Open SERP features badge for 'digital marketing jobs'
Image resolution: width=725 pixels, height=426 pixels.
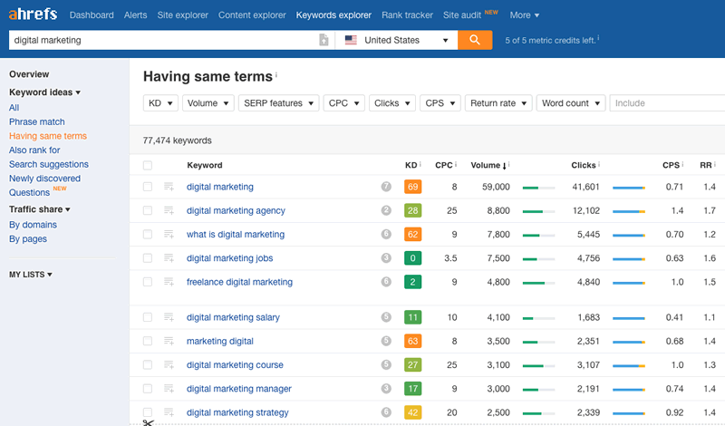pos(386,257)
